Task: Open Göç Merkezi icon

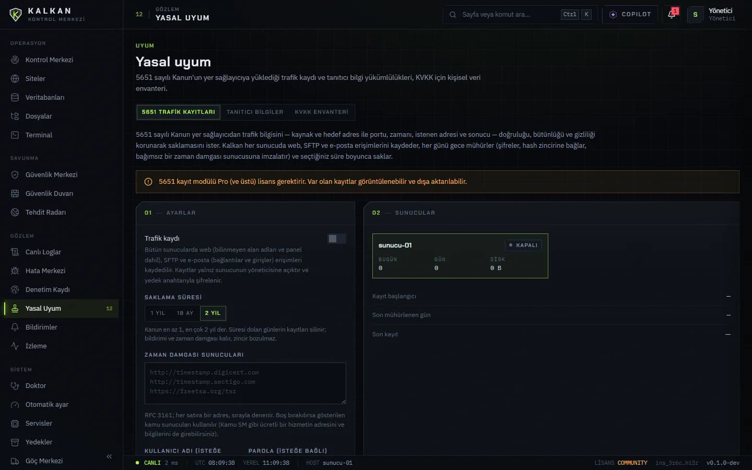Action: pyautogui.click(x=15, y=461)
